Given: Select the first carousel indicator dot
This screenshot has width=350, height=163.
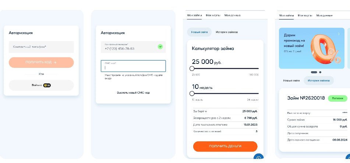Looking at the screenshot, I should click(x=314, y=72).
